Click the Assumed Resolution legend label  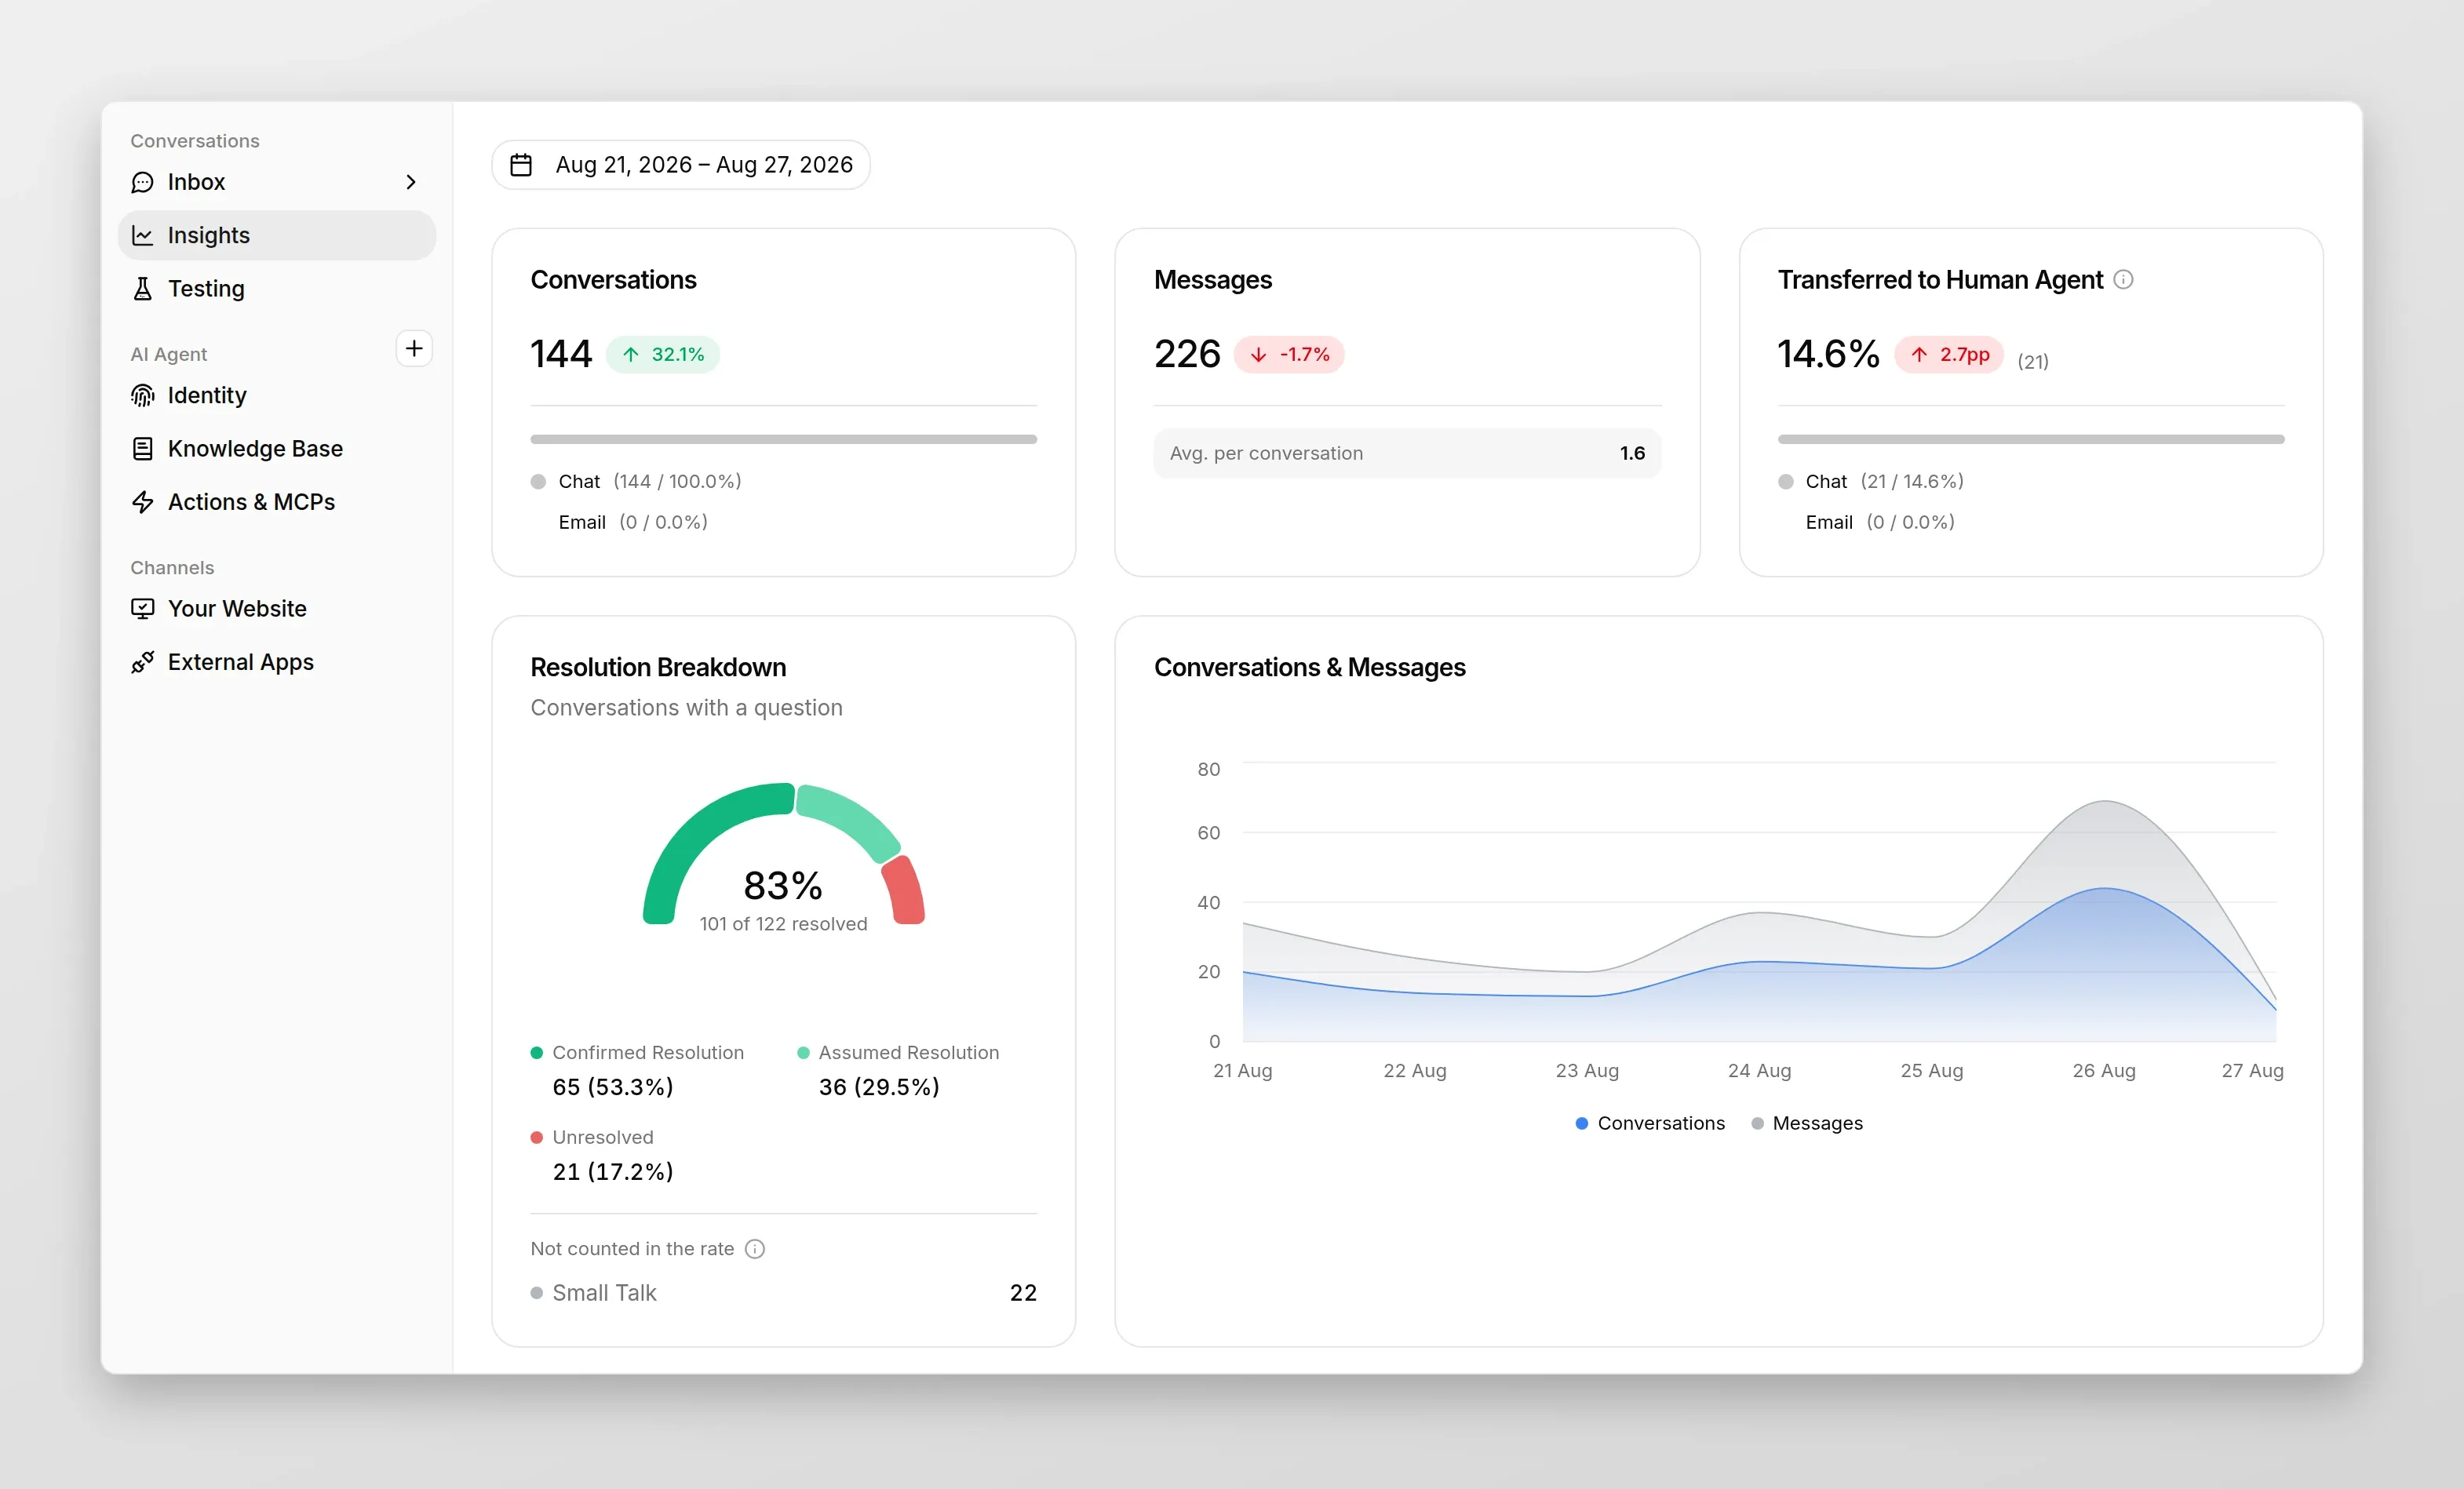tap(909, 1052)
